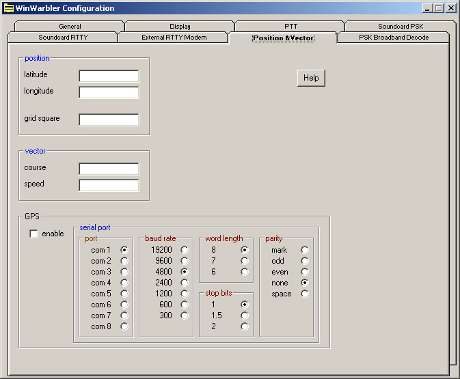Go to Soundcard PSK tab
Viewport: 460px width, 379px height.
click(x=401, y=27)
